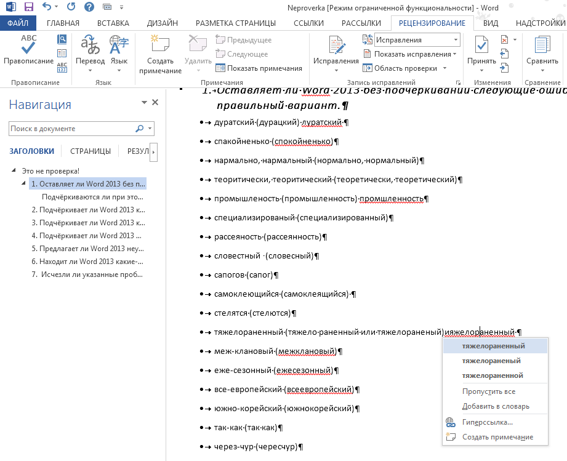Open the Reject change dropdown arrow
Image resolution: width=567 pixels, height=461 pixels.
(x=515, y=39)
